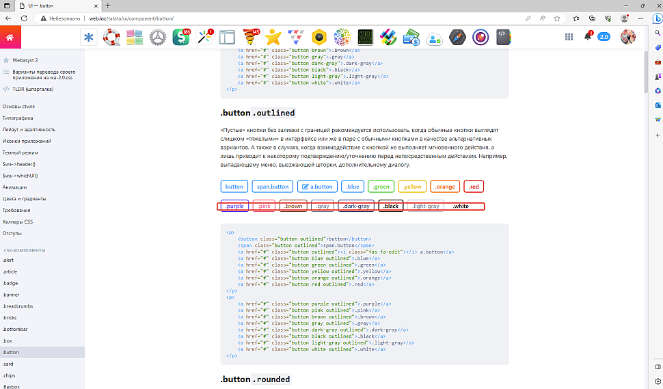
Task: Click the notification bell icon
Action: pos(587,37)
